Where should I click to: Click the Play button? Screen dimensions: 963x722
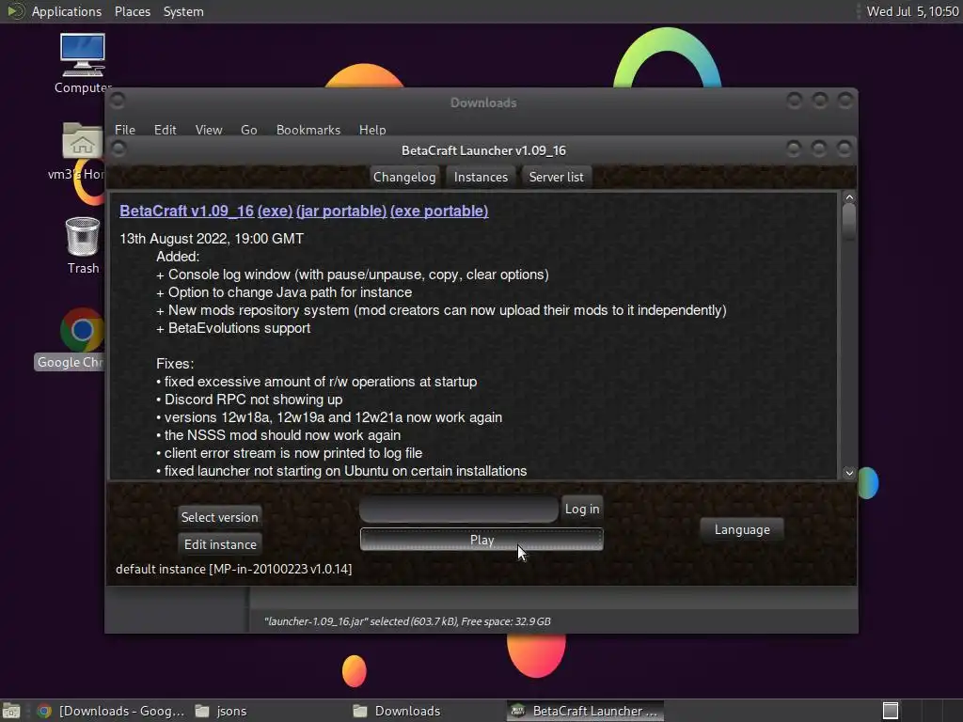[x=481, y=540]
